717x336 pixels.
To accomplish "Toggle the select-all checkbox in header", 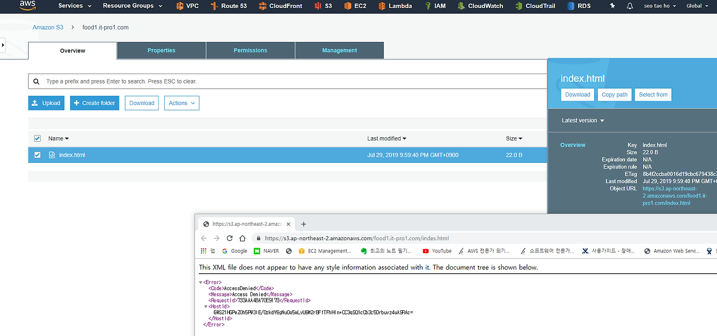I will point(38,138).
